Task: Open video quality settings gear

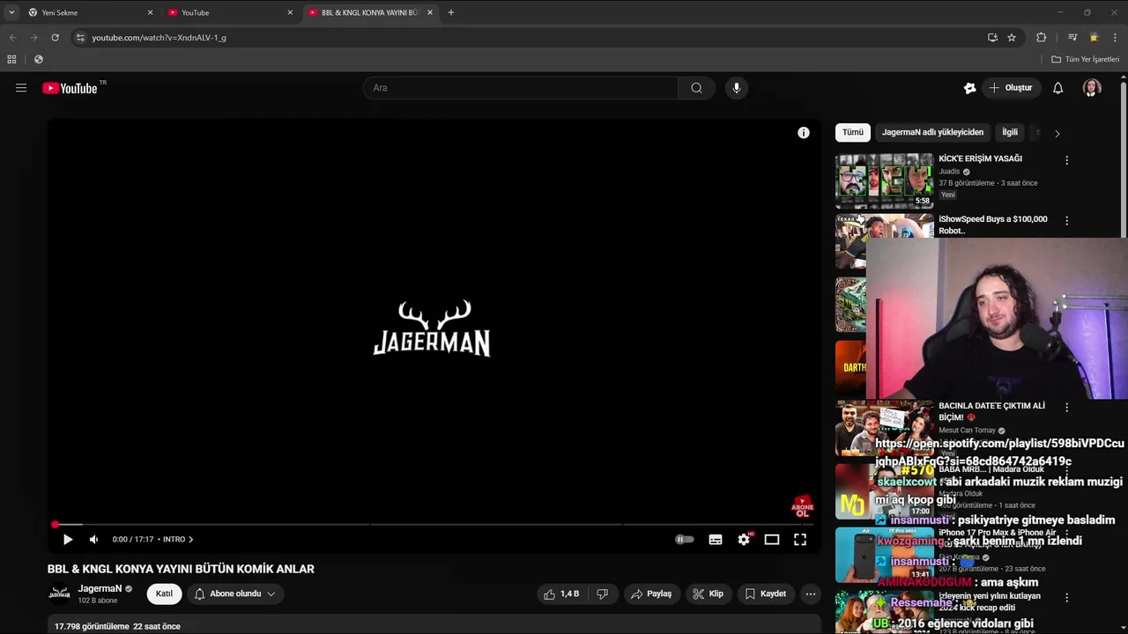Action: (x=744, y=540)
